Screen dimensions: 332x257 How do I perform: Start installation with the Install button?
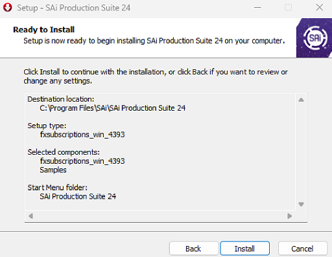click(244, 249)
